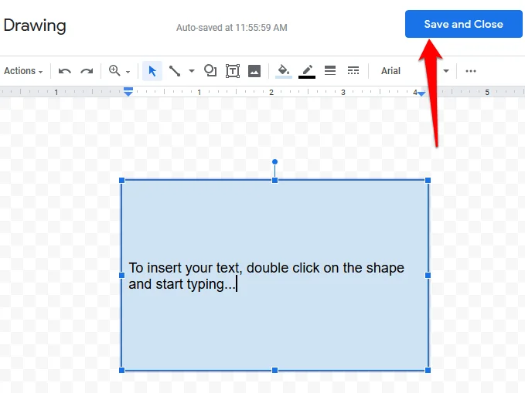Image resolution: width=525 pixels, height=393 pixels.
Task: Open the Border weight options
Action: click(x=330, y=70)
